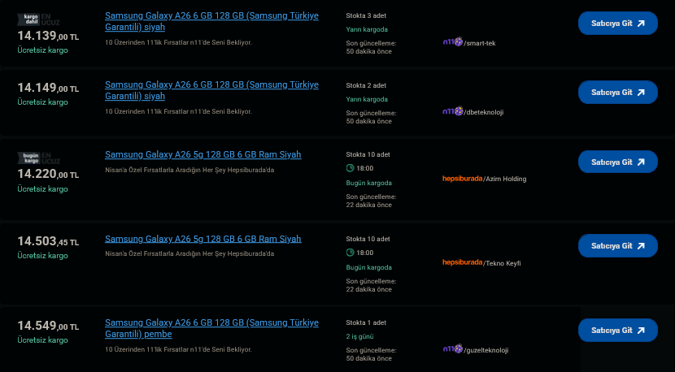The width and height of the screenshot is (675, 372).
Task: Click 'Son güncelleme' text in Tekno Keyfi row
Action: click(x=371, y=285)
